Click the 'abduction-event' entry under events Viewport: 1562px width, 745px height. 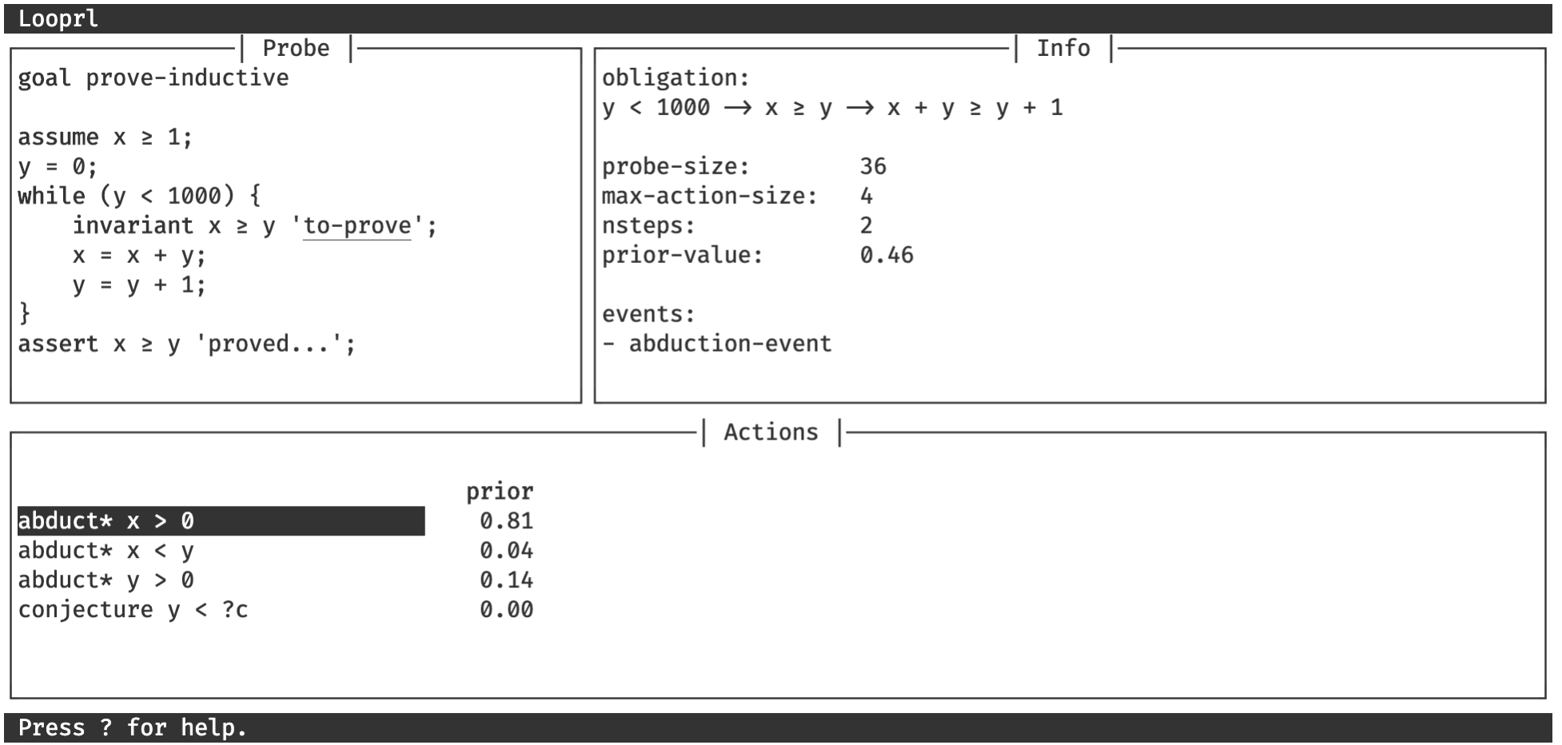tap(730, 344)
